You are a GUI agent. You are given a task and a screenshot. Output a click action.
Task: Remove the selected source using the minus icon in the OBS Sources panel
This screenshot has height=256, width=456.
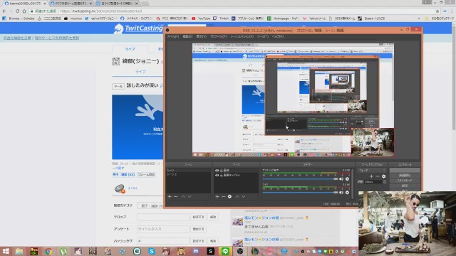point(223,197)
